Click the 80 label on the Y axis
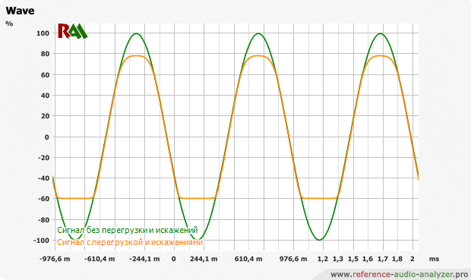The width and height of the screenshot is (471, 280). [45, 54]
